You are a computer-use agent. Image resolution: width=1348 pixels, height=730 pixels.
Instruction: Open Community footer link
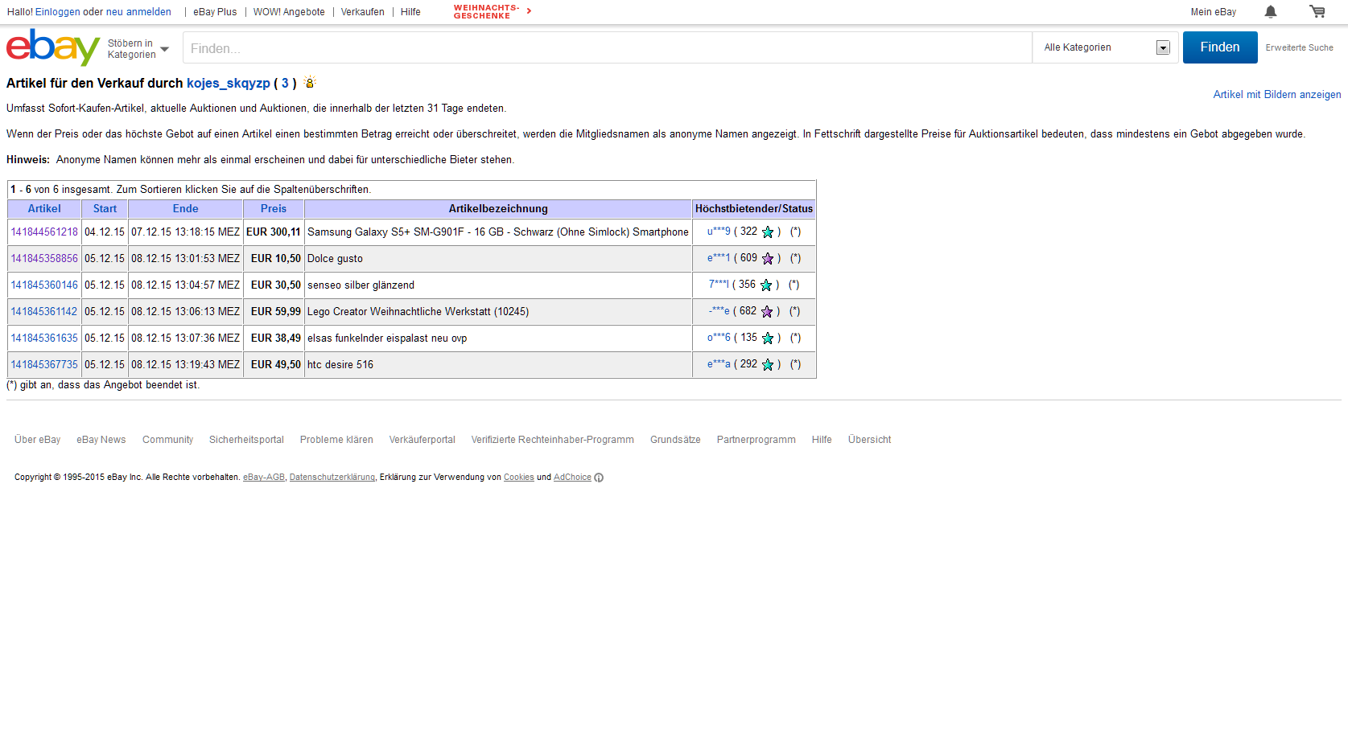click(167, 440)
